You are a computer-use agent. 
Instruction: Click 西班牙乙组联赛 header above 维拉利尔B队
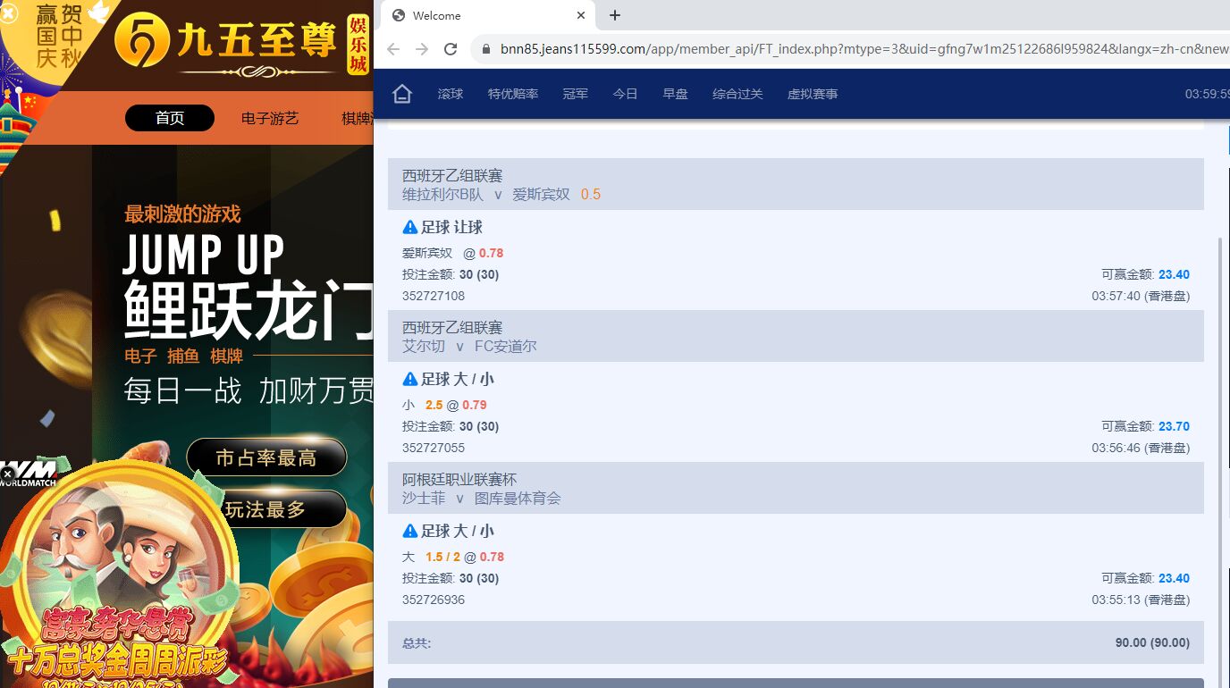452,176
